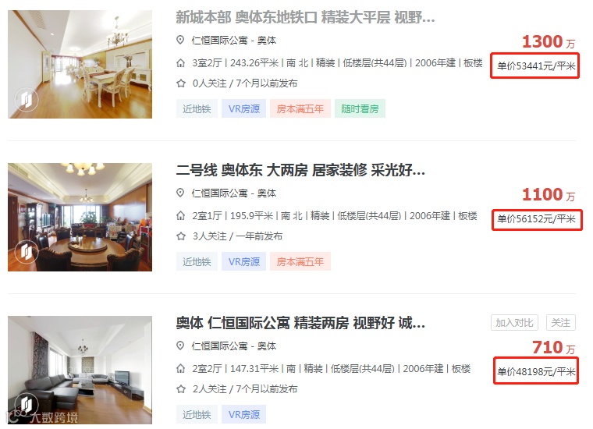593x429 pixels.
Task: Click star icon next to 2人关注
Action: [x=181, y=389]
